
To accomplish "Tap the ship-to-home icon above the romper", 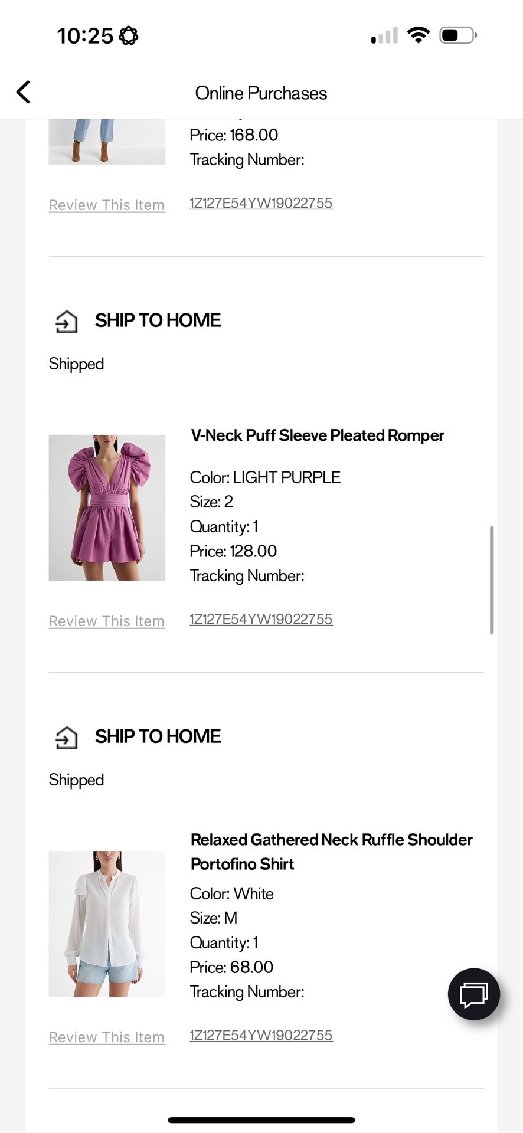I will click(x=67, y=322).
